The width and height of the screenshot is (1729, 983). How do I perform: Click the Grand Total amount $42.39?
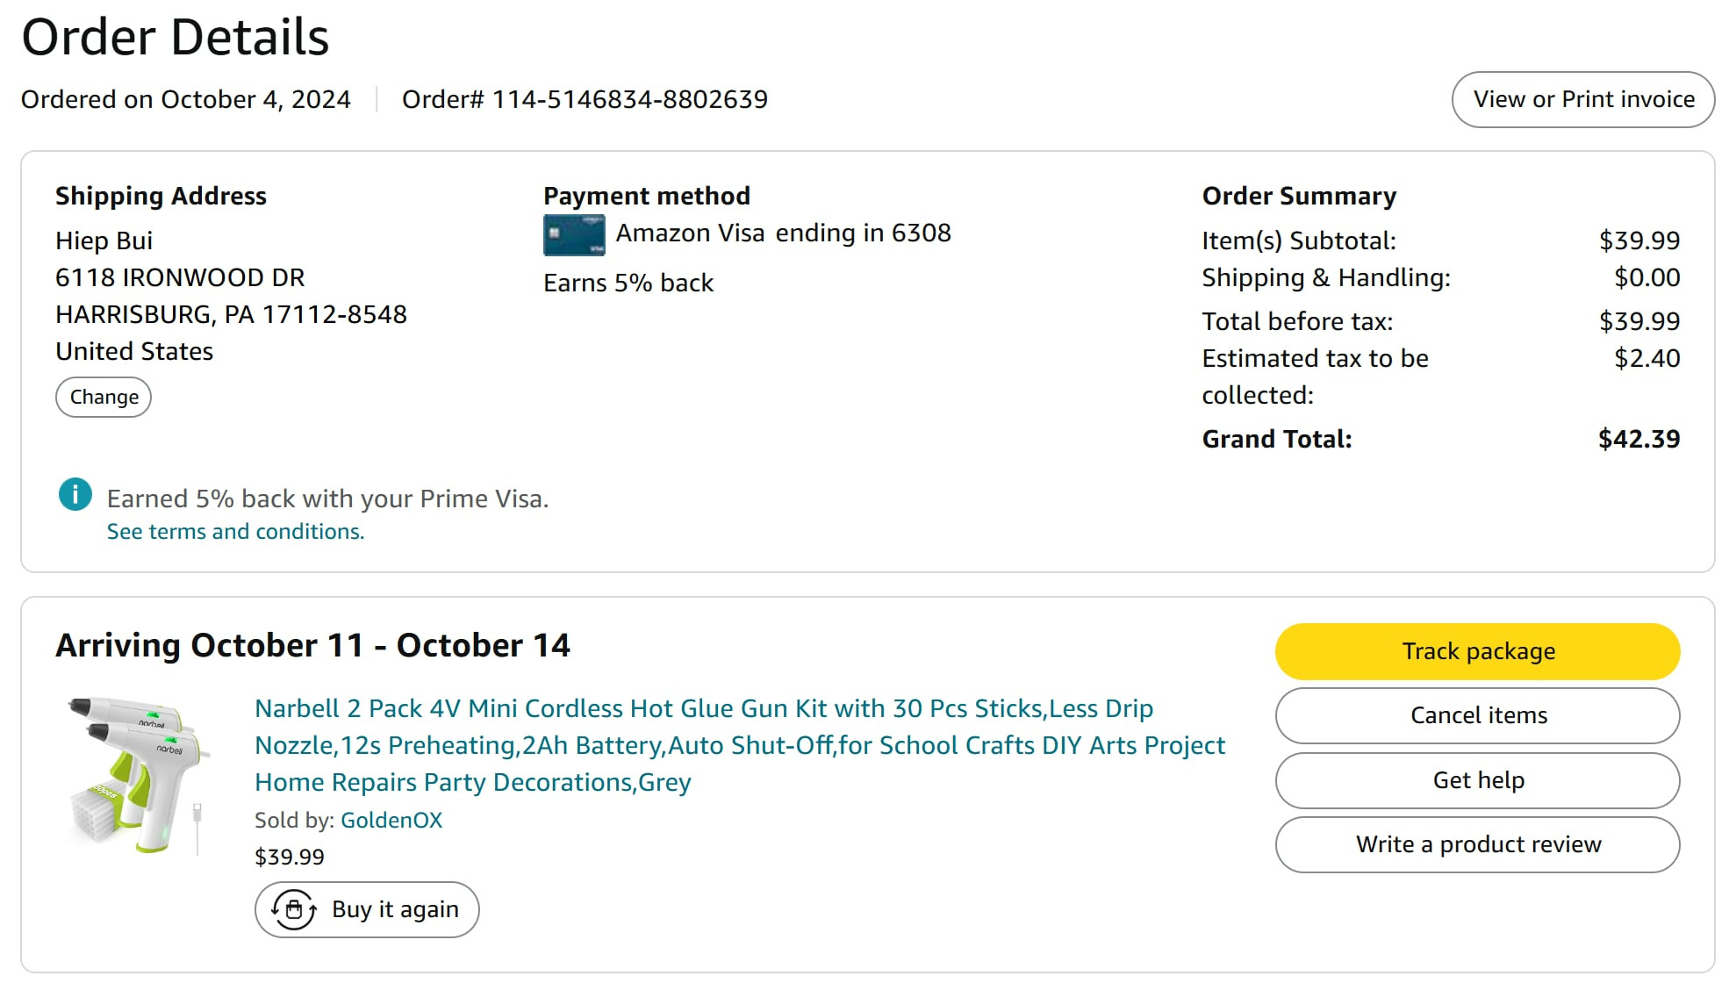point(1639,439)
